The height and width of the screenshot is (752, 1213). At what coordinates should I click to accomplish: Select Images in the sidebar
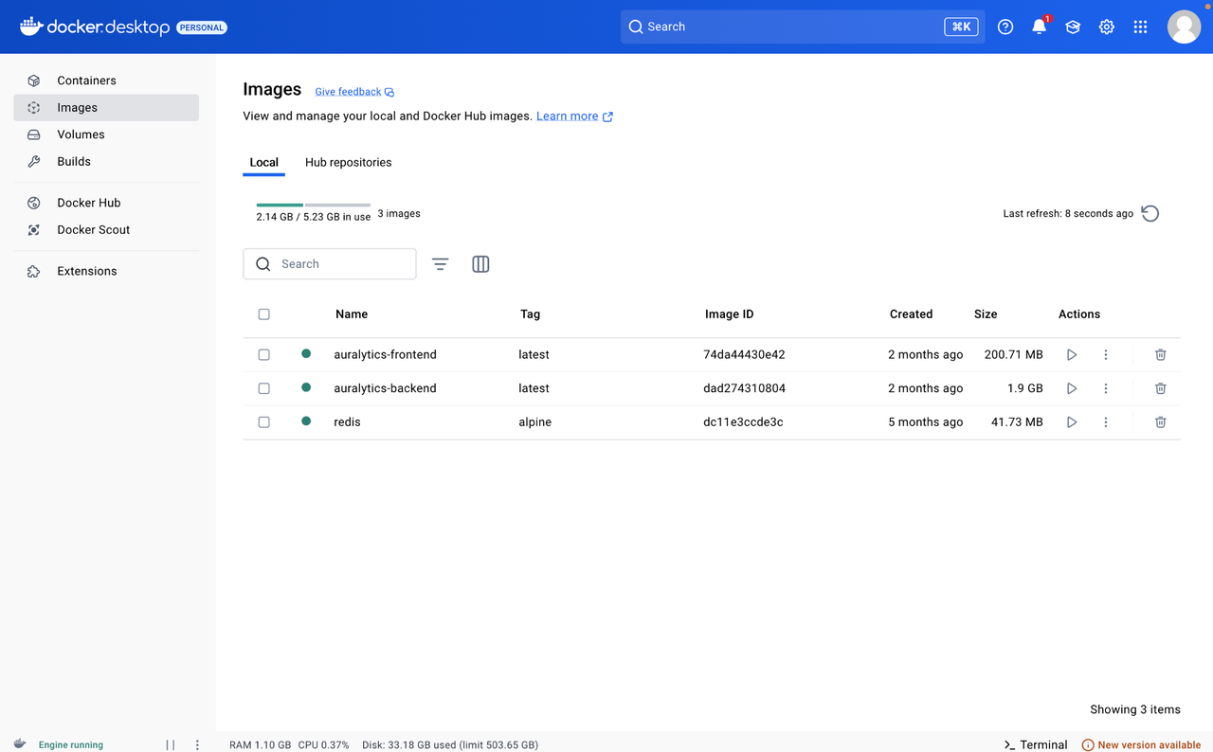click(106, 108)
